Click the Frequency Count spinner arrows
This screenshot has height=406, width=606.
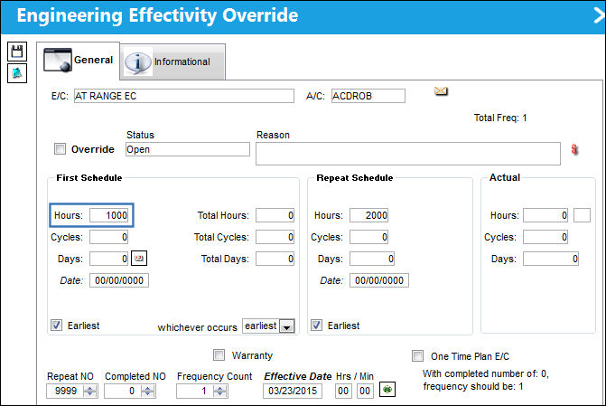tap(219, 391)
